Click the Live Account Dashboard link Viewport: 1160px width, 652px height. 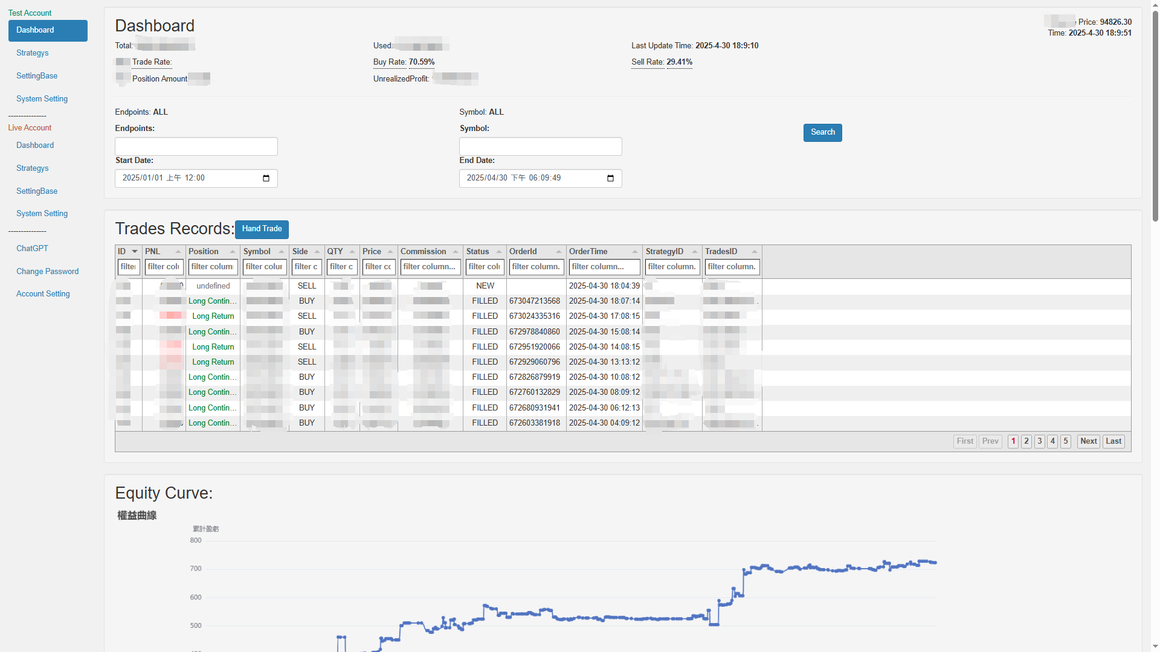click(35, 145)
